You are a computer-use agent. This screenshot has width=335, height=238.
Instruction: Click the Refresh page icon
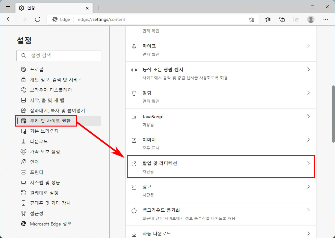(x=38, y=19)
